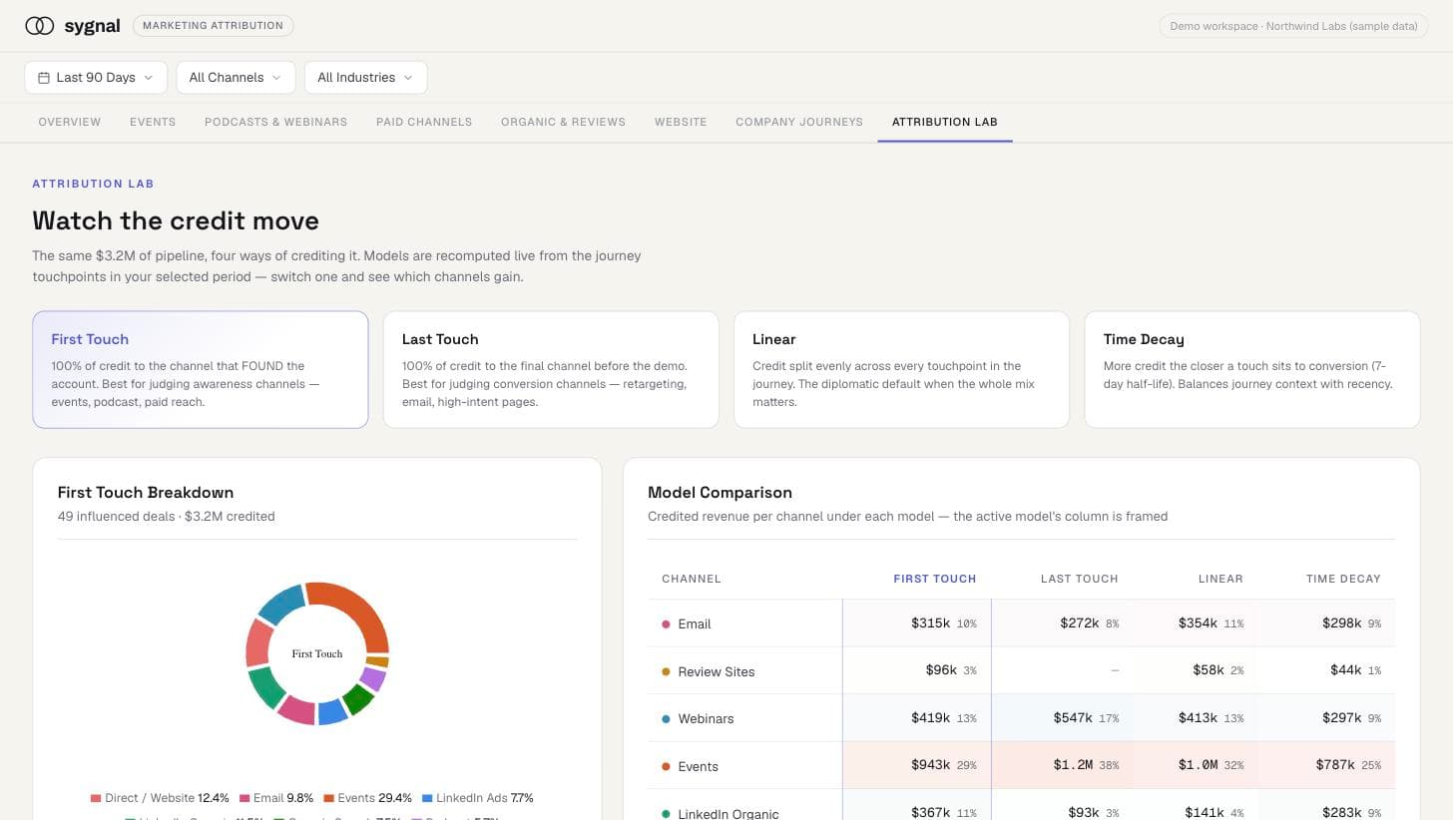Click the Events row color dot
The height and width of the screenshot is (820, 1453).
pyautogui.click(x=666, y=767)
